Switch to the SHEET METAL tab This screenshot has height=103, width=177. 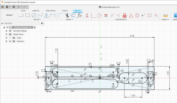(51, 11)
